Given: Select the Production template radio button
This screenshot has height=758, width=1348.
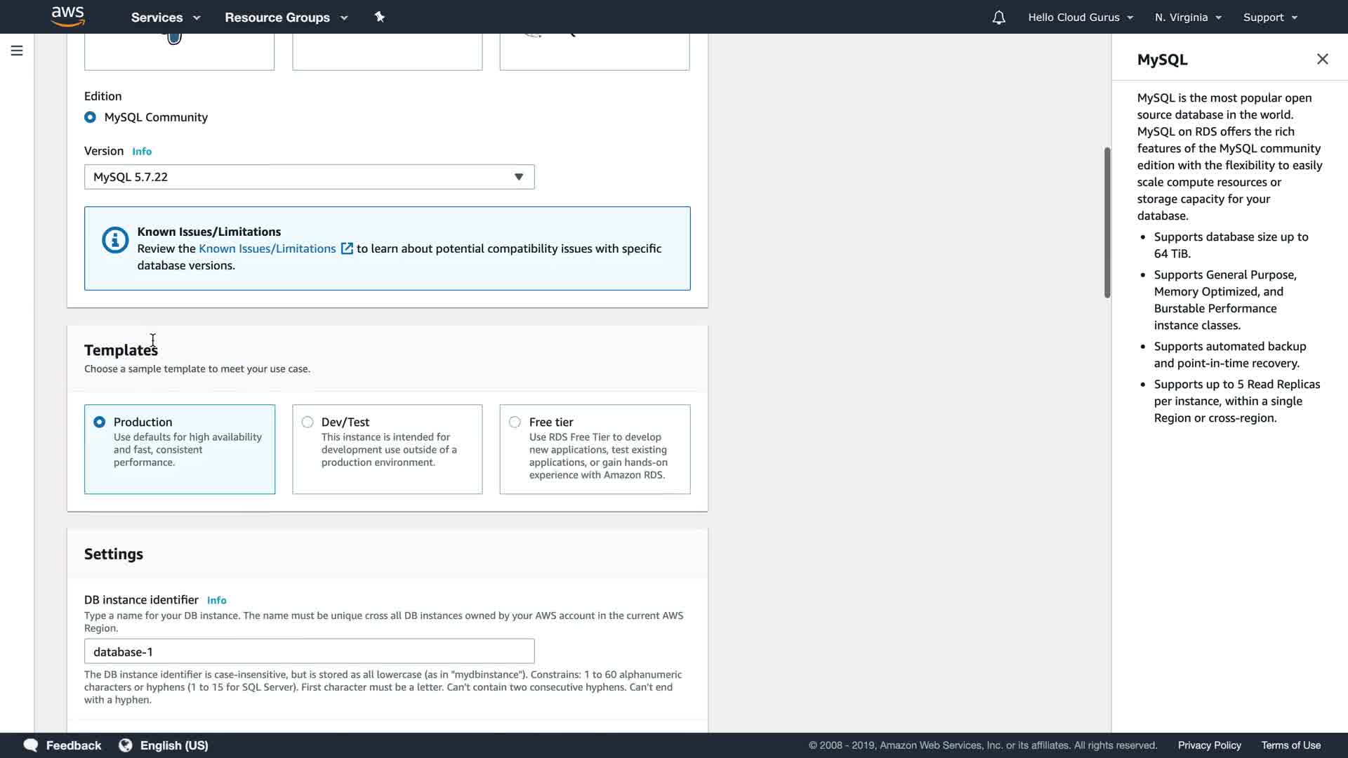Looking at the screenshot, I should pos(100,422).
